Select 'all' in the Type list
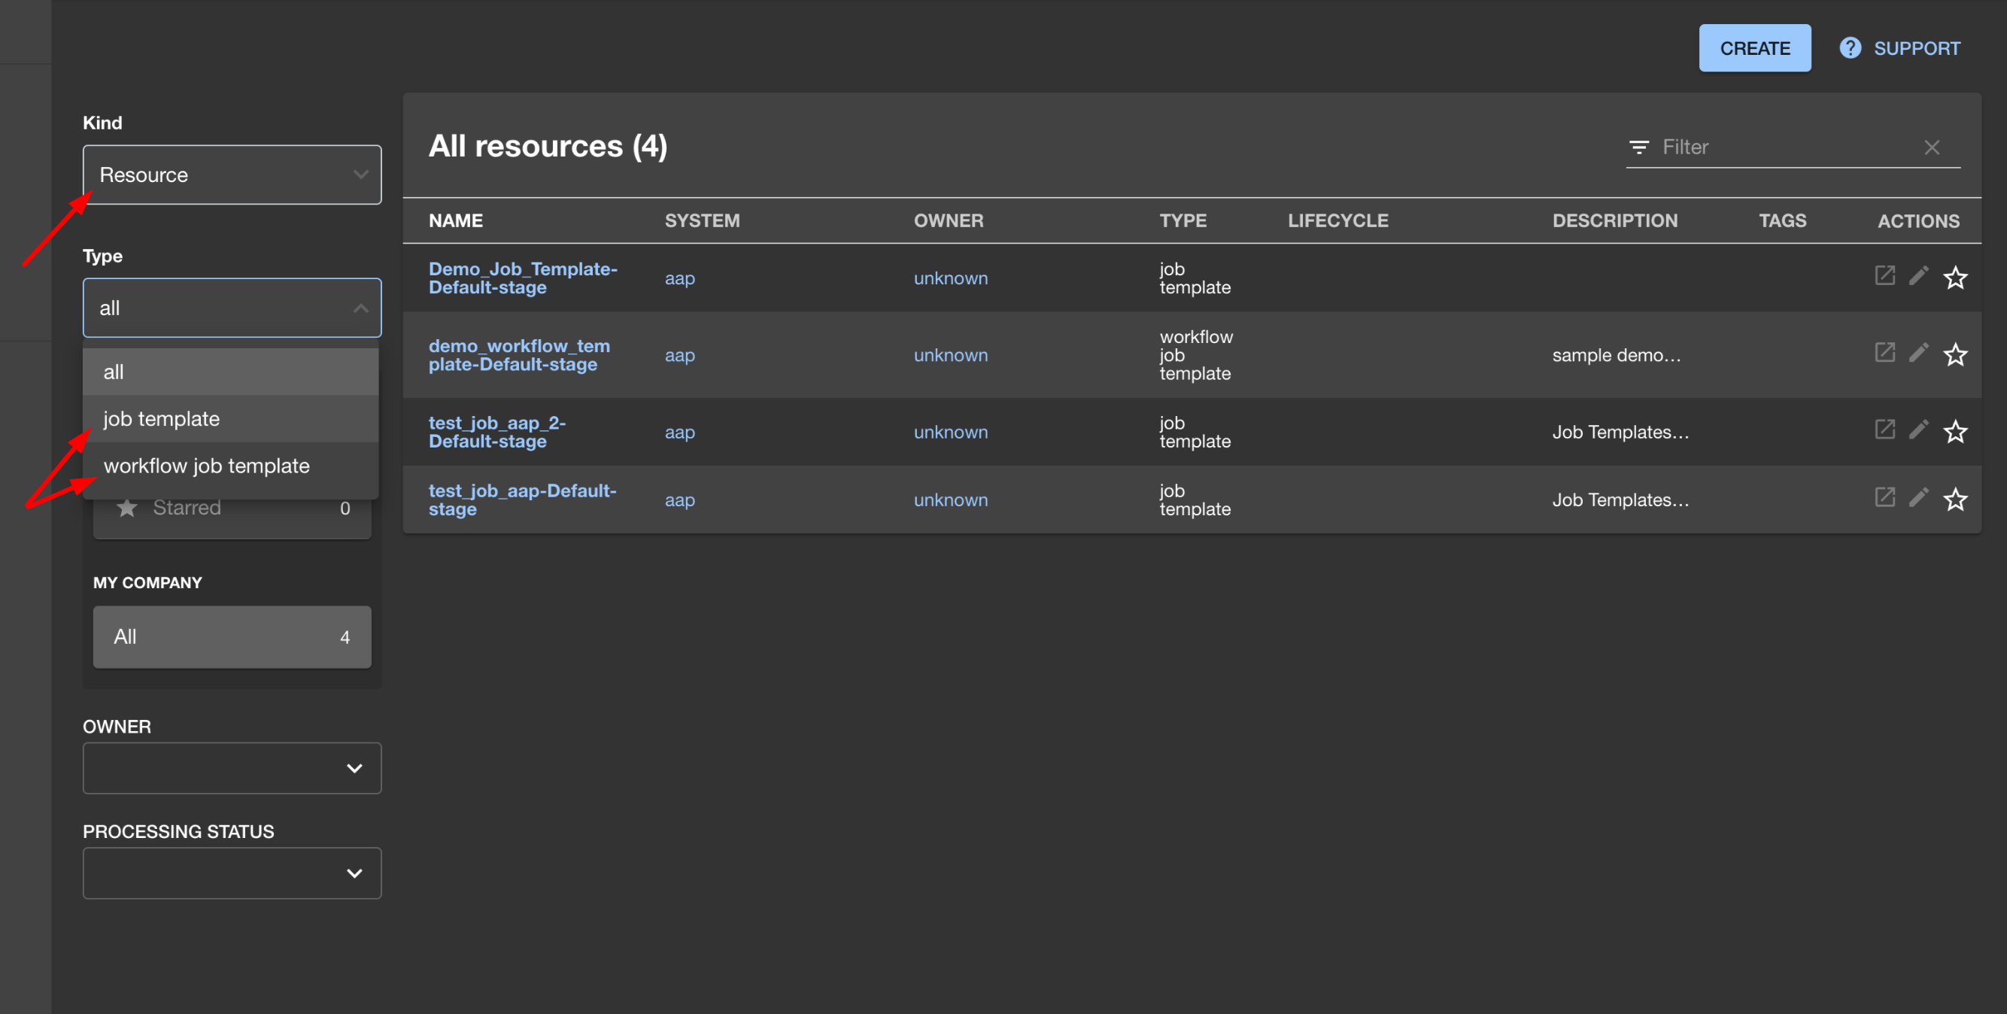 point(231,372)
